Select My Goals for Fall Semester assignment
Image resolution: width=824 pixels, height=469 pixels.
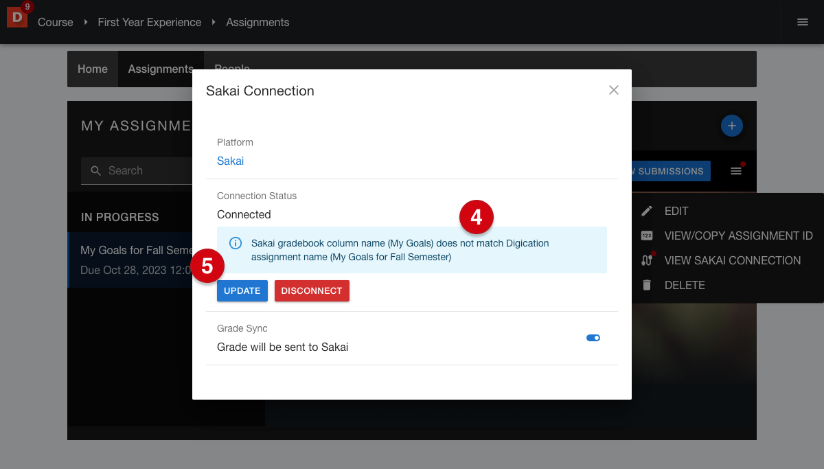(x=130, y=260)
